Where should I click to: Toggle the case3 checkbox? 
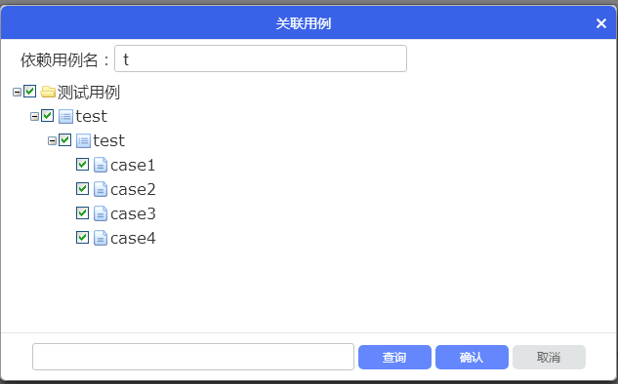pyautogui.click(x=82, y=212)
